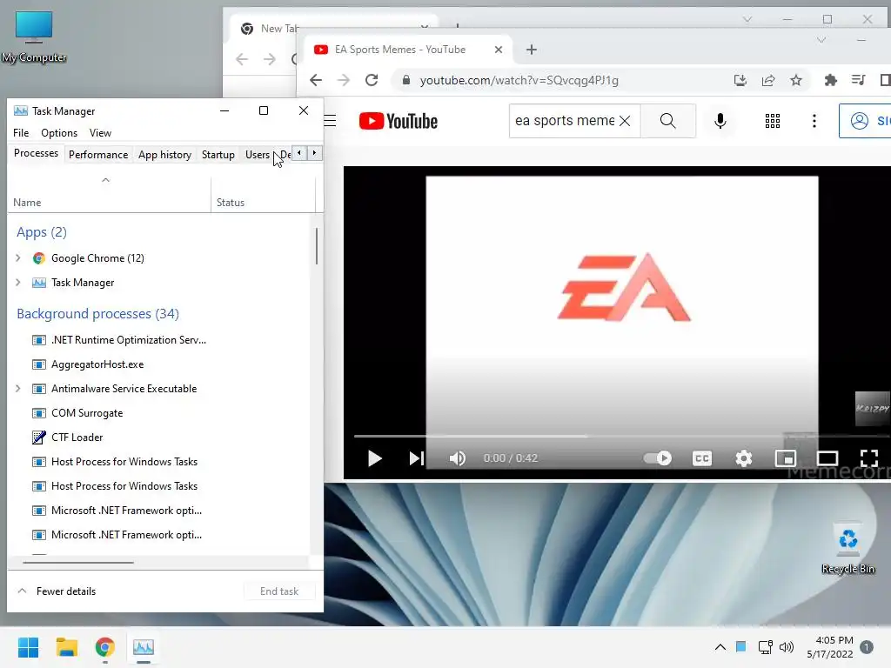
Task: Open the YouTube hamburger guide menu
Action: tap(330, 121)
